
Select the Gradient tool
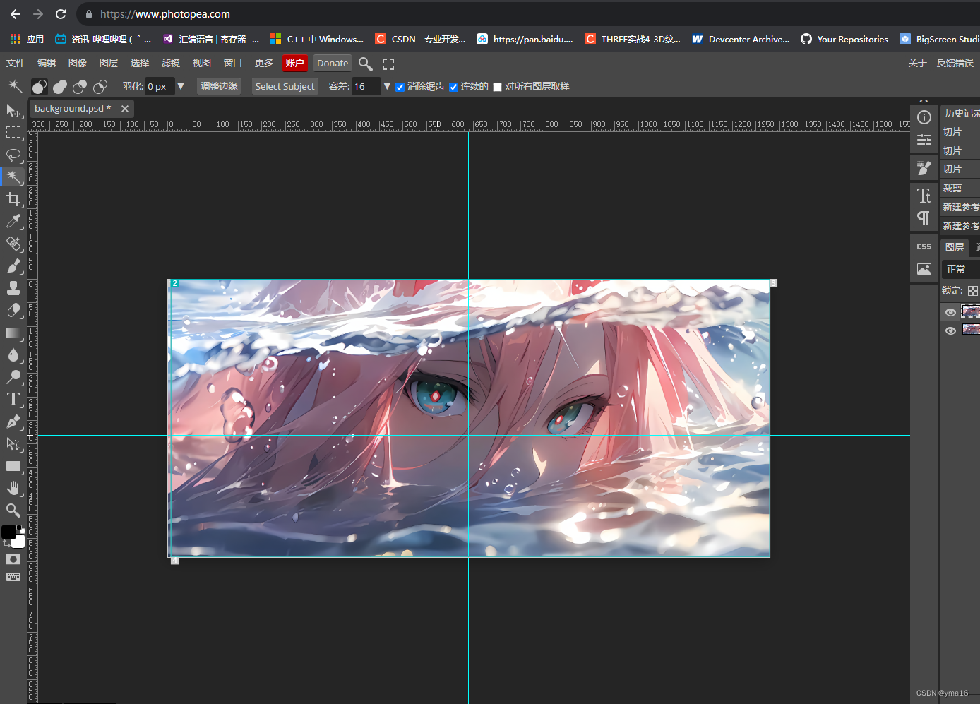point(13,333)
